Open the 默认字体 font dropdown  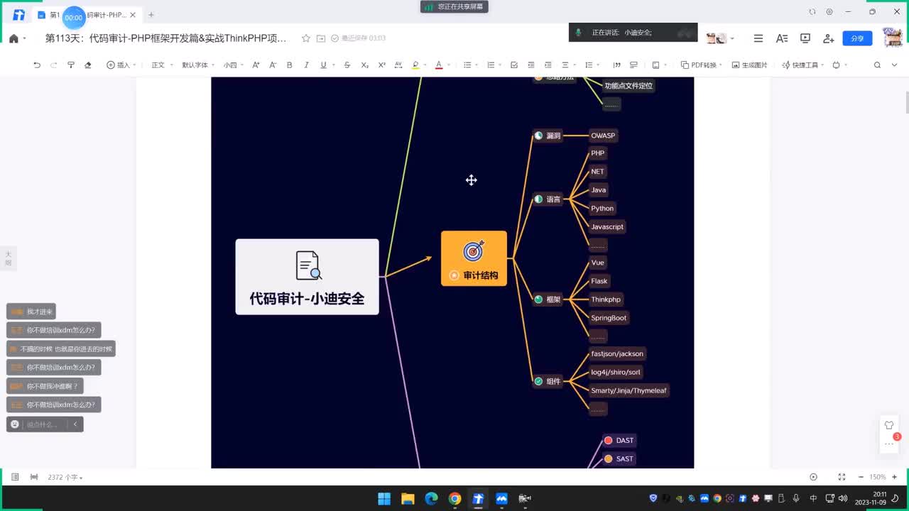click(x=197, y=65)
